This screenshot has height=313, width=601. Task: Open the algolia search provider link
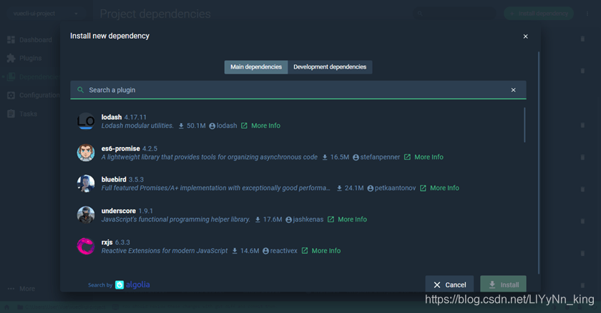point(132,284)
